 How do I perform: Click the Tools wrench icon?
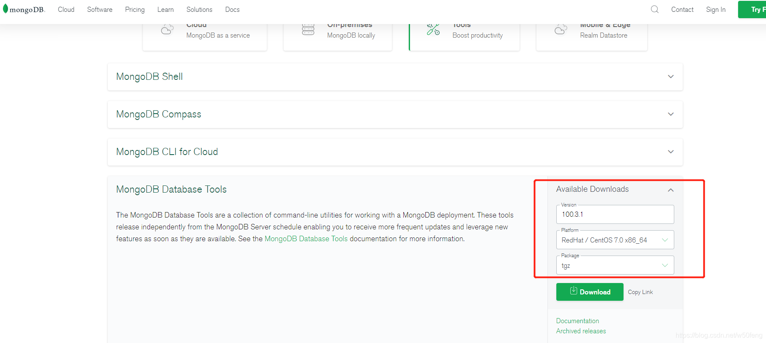tap(433, 29)
